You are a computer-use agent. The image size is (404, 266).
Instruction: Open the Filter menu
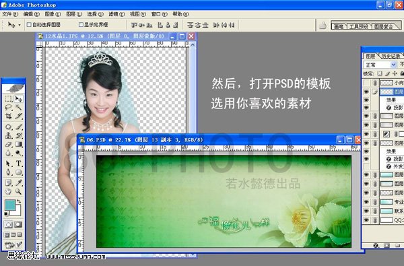pyautogui.click(x=116, y=14)
